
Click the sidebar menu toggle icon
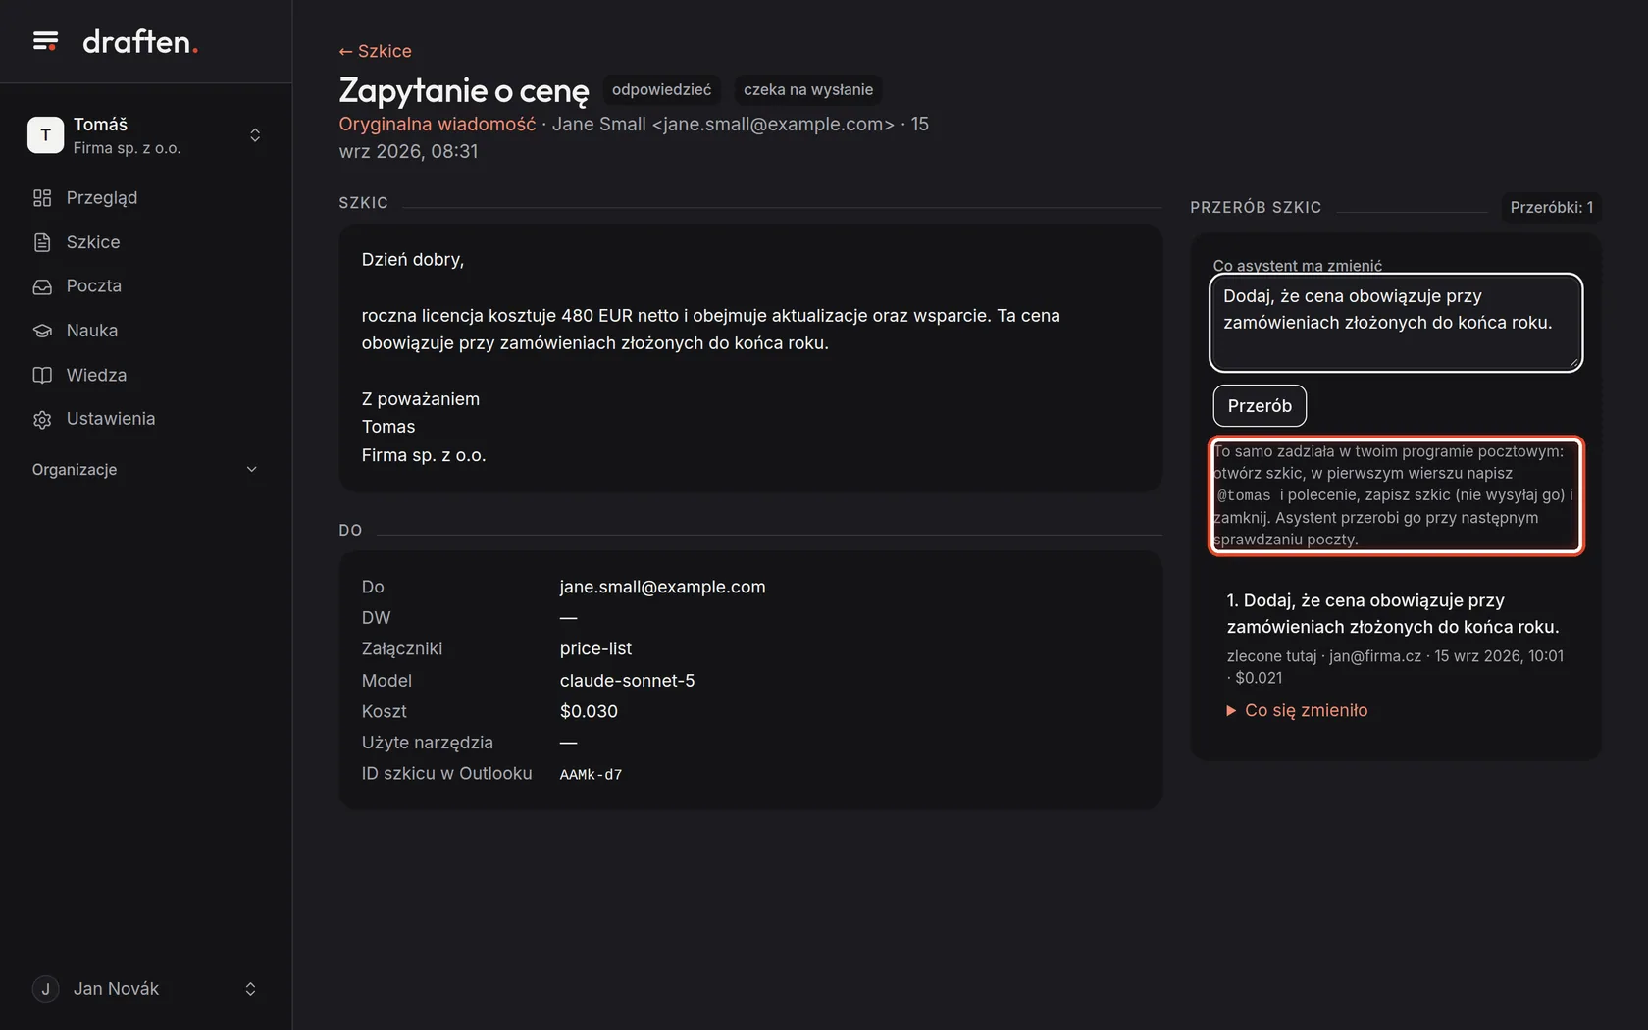pyautogui.click(x=45, y=41)
